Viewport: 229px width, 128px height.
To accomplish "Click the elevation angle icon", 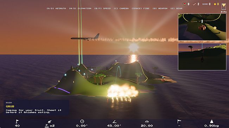I will (x=114, y=121).
